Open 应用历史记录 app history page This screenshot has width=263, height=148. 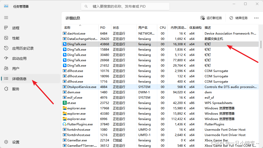(x=31, y=48)
